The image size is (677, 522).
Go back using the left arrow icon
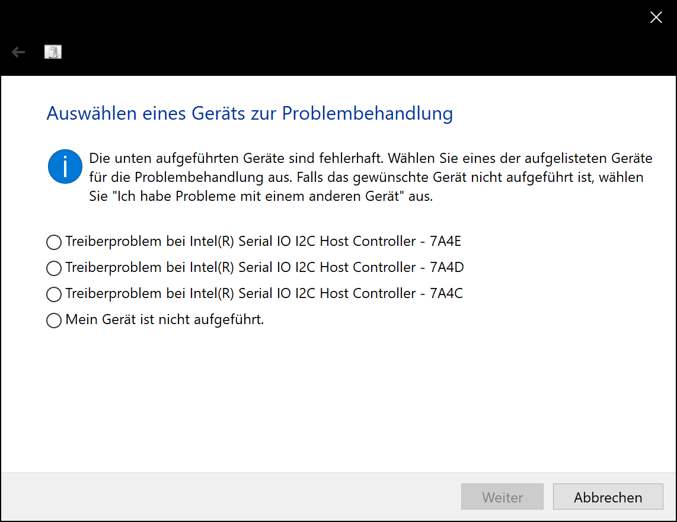(x=18, y=52)
